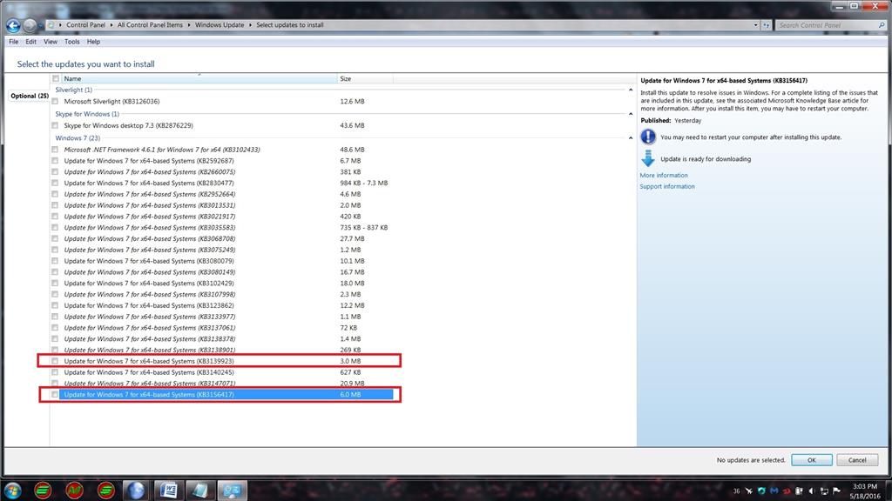Check Skype for Windows desktop 7.3 box

tap(55, 125)
